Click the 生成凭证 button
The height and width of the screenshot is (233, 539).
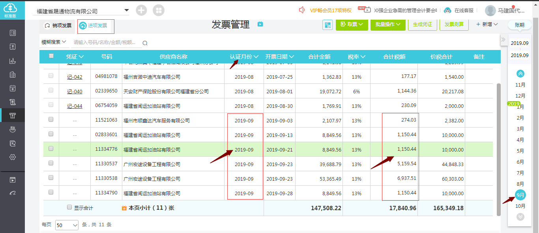coord(422,24)
